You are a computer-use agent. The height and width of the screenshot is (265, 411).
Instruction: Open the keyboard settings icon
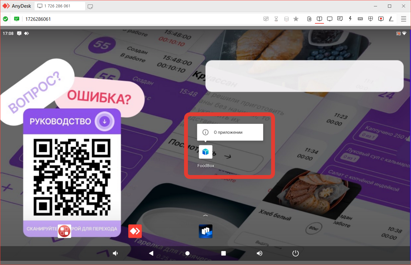tap(360, 19)
